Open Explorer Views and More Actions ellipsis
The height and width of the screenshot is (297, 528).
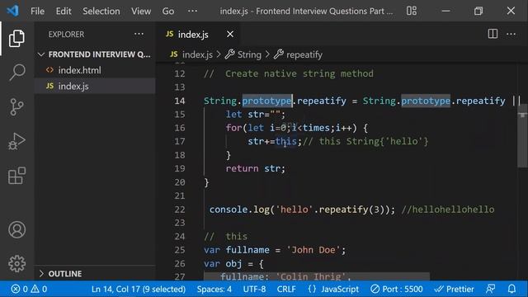[139, 34]
